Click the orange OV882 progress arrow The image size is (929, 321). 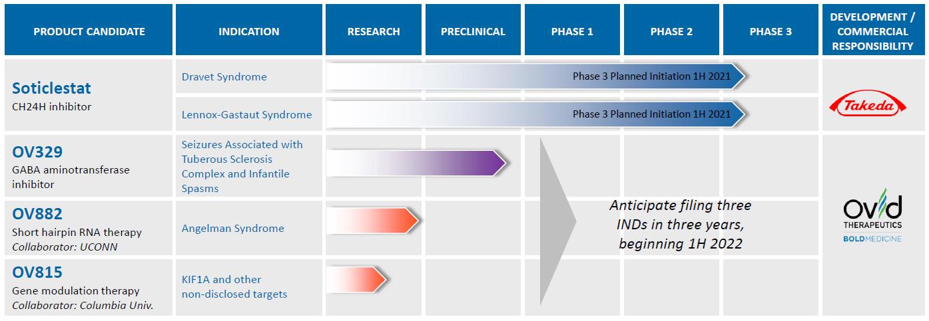[x=374, y=220]
